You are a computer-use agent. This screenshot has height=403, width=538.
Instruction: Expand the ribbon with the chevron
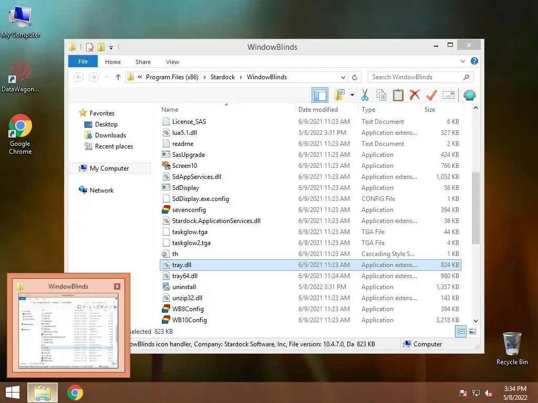coord(462,61)
